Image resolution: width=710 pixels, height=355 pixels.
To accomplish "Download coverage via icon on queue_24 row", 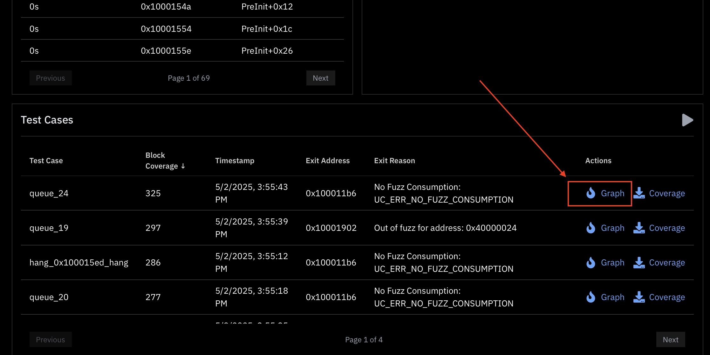I will (639, 193).
